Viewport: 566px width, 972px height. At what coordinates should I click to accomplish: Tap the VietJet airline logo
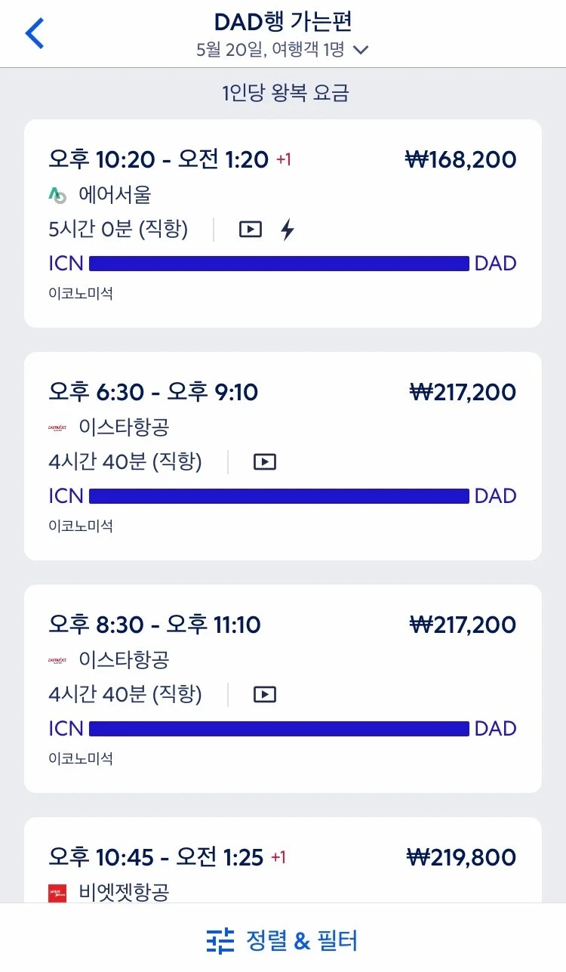[x=57, y=893]
